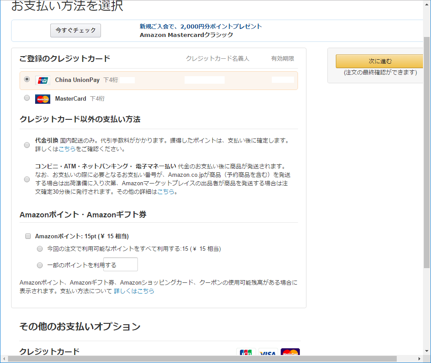Click the partial points amount input field
431x363 pixels.
coord(121,265)
